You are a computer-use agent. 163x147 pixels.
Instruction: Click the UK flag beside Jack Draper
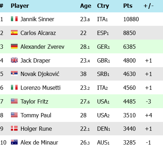(x=14, y=60)
